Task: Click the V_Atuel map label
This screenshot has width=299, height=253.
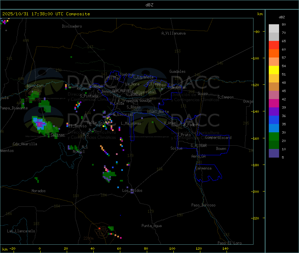Action: [171, 123]
